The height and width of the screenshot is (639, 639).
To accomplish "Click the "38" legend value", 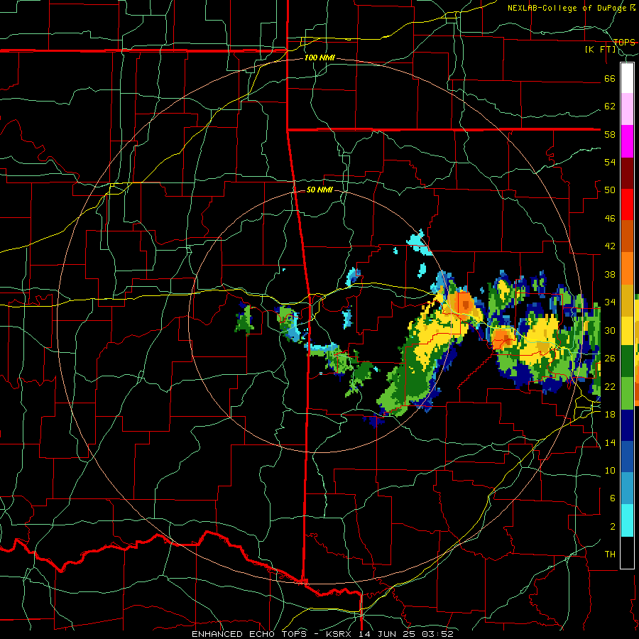I will coord(610,274).
